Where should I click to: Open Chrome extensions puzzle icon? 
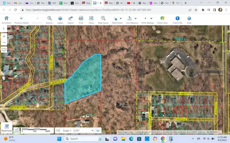203,10
